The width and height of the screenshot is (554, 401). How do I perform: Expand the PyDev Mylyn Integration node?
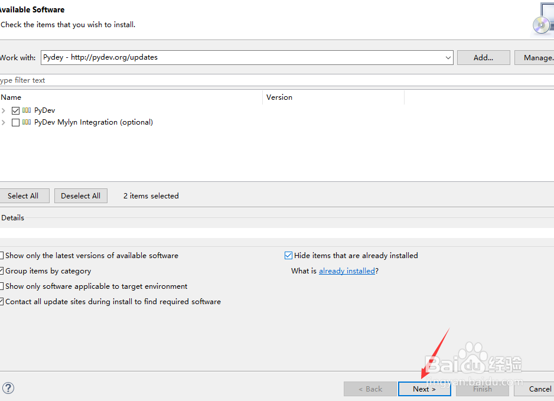pyautogui.click(x=4, y=123)
